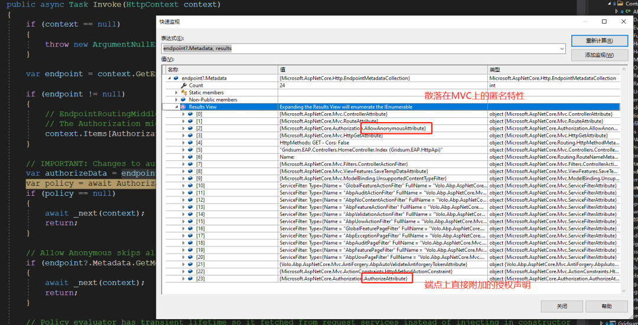The width and height of the screenshot is (638, 325).
Task: Select the Name: value in row [6]
Action: 383,157
